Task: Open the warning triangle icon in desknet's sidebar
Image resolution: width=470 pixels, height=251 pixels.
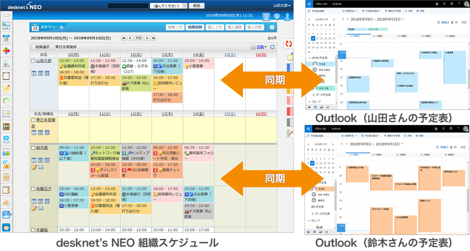Action: click(x=6, y=202)
